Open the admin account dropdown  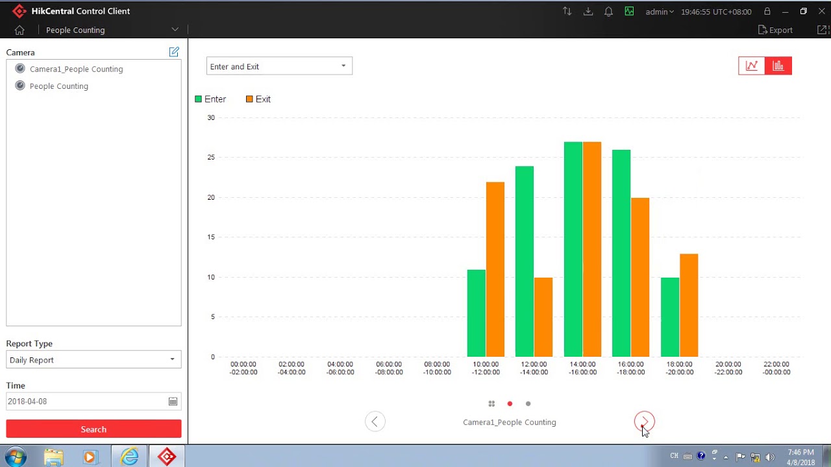pyautogui.click(x=658, y=11)
